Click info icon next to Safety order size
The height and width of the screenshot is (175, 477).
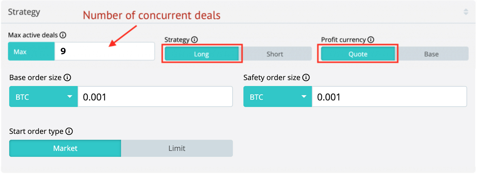click(306, 78)
